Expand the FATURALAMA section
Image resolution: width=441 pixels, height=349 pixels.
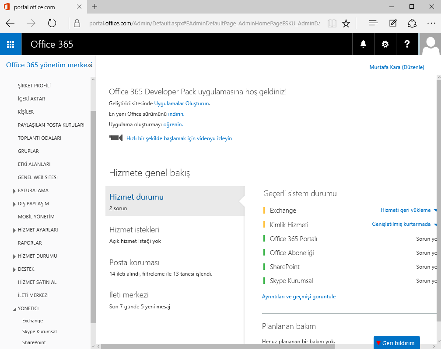pos(14,191)
